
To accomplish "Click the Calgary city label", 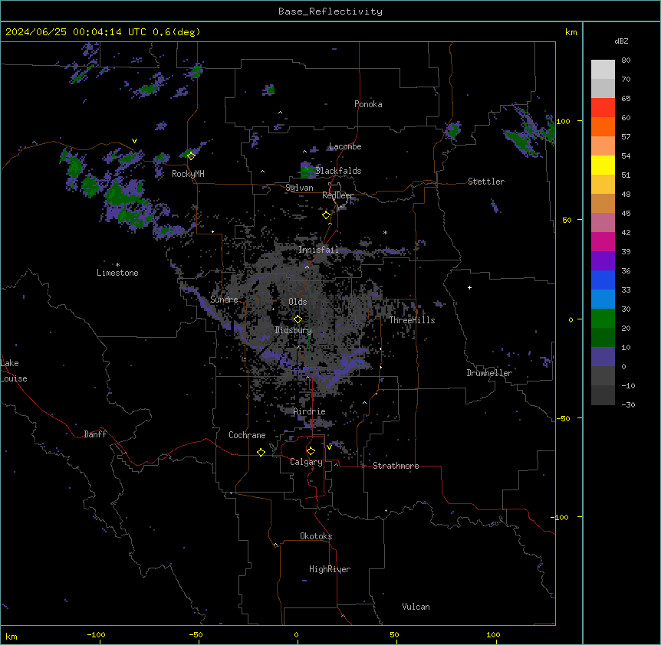I will [x=306, y=462].
